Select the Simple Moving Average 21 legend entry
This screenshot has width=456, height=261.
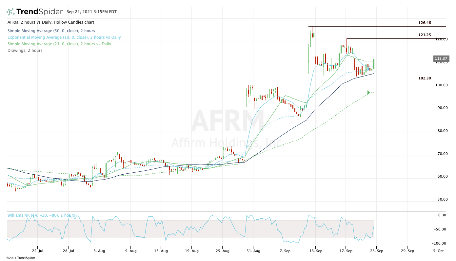point(59,44)
